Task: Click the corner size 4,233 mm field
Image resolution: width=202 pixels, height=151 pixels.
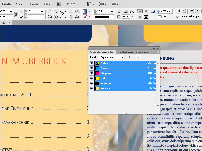Action: tap(166, 11)
